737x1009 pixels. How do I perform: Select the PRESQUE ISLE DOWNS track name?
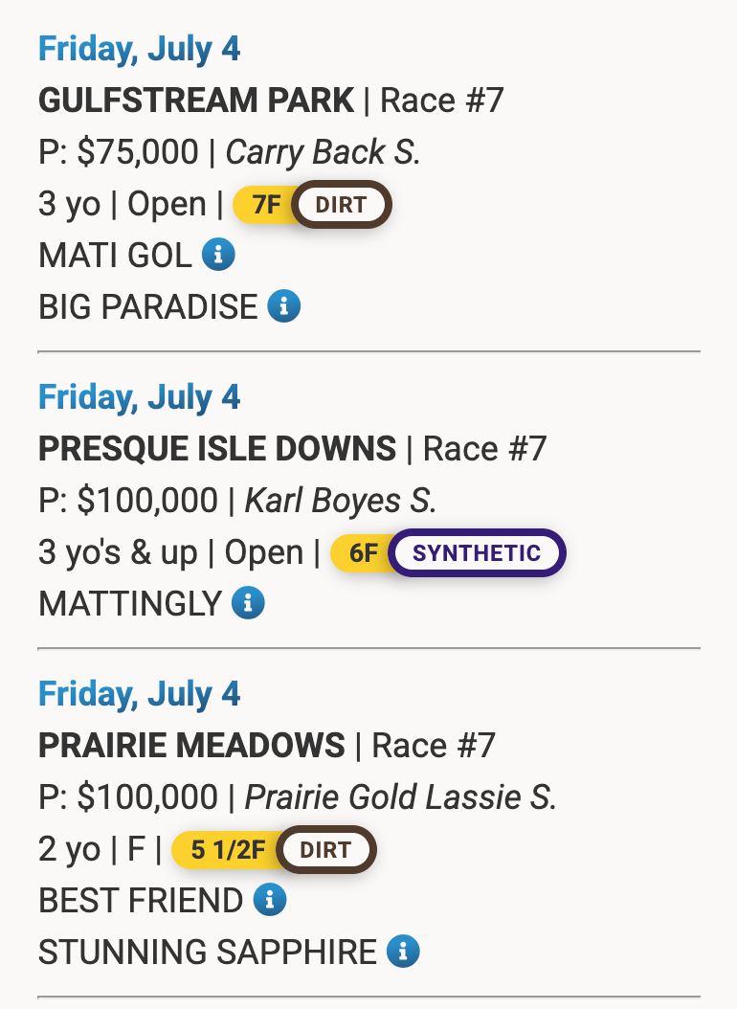(217, 449)
